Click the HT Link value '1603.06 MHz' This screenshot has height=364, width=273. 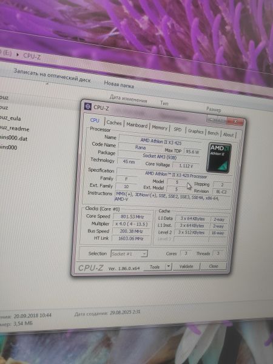130,238
